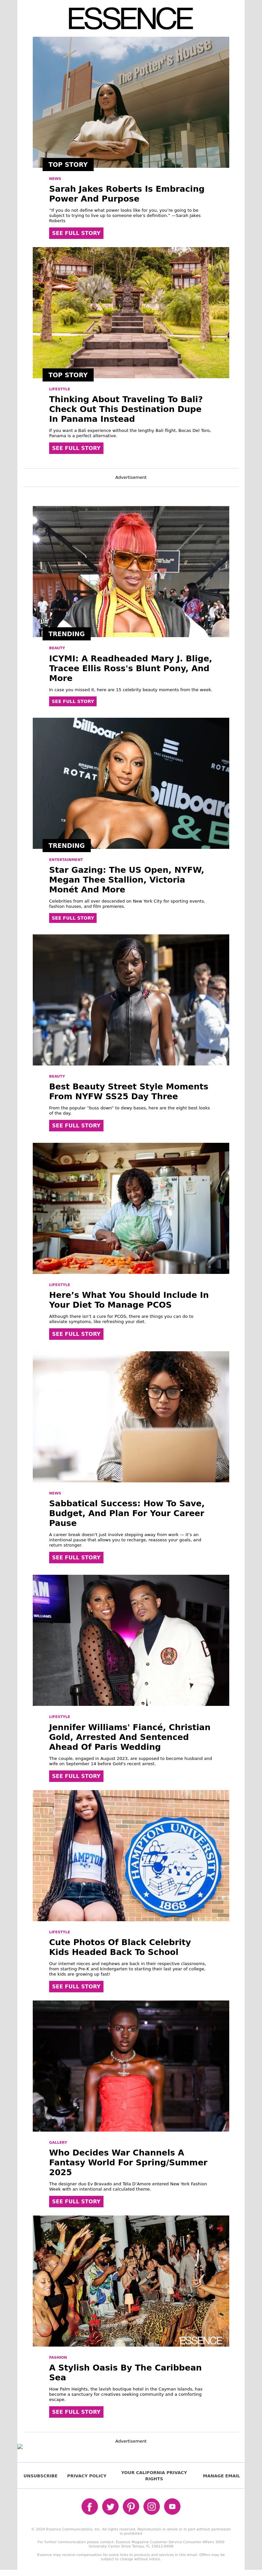Screen dimensions: 262x2576
Task: See full story about Bali destination dupe
Action: [76, 448]
